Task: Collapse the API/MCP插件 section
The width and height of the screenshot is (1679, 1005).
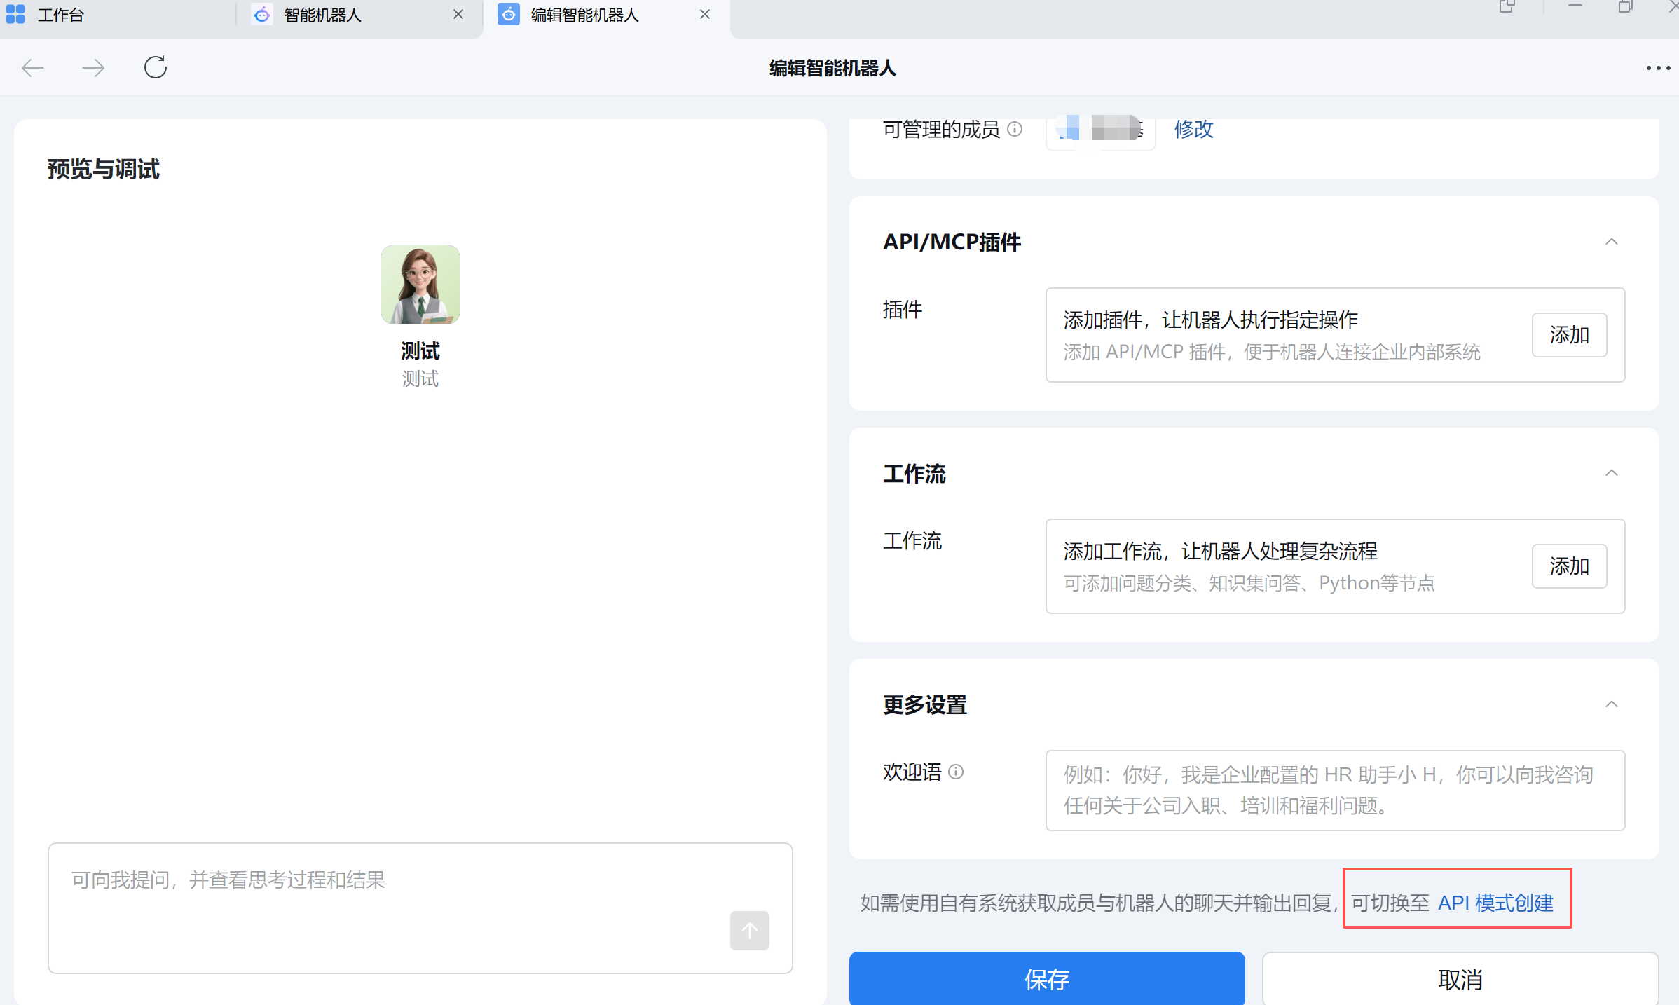Action: (1612, 242)
